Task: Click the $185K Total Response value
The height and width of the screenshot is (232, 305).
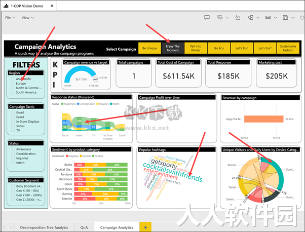Action: (228, 76)
